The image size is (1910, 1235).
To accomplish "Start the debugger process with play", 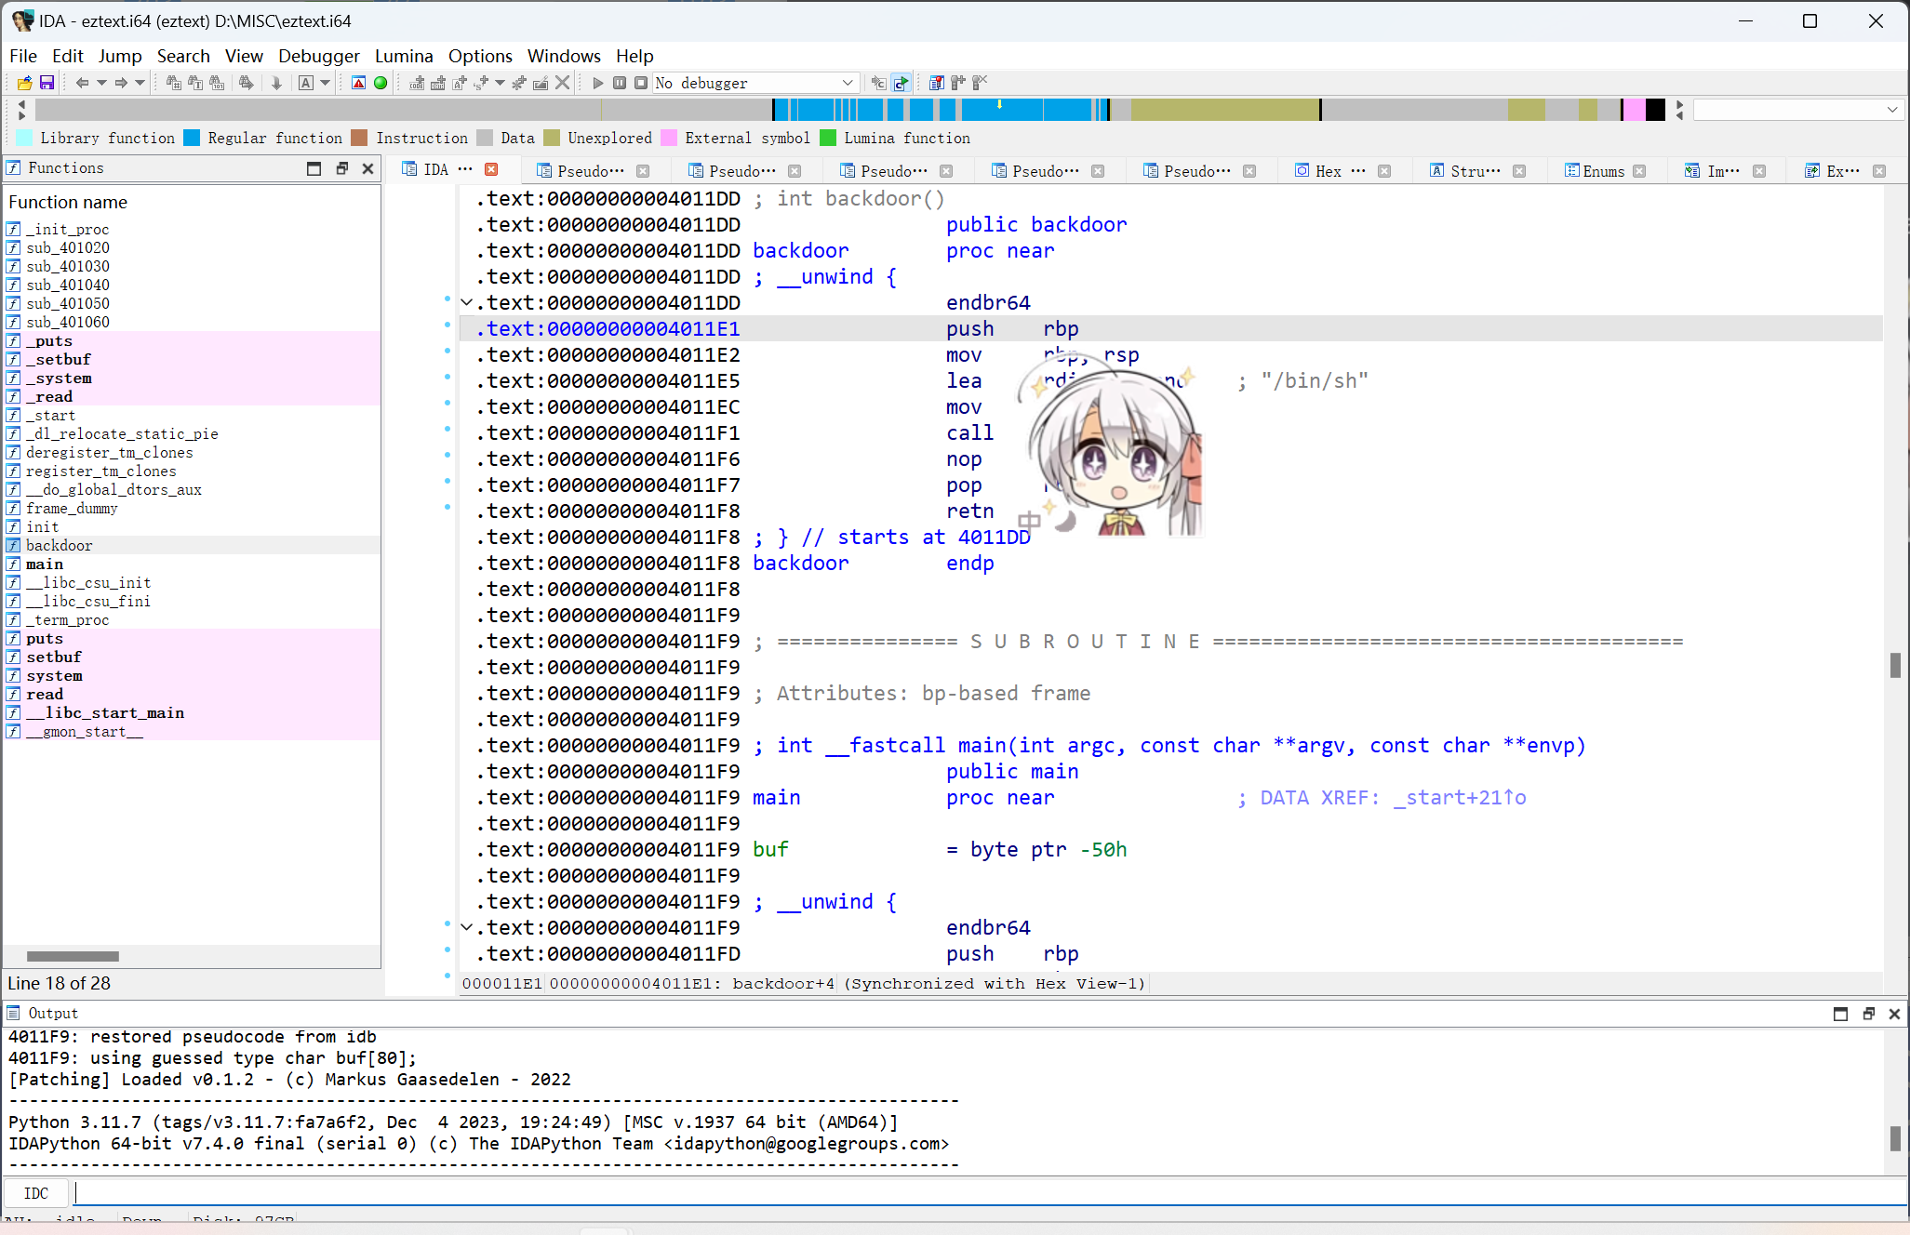I will pyautogui.click(x=598, y=83).
